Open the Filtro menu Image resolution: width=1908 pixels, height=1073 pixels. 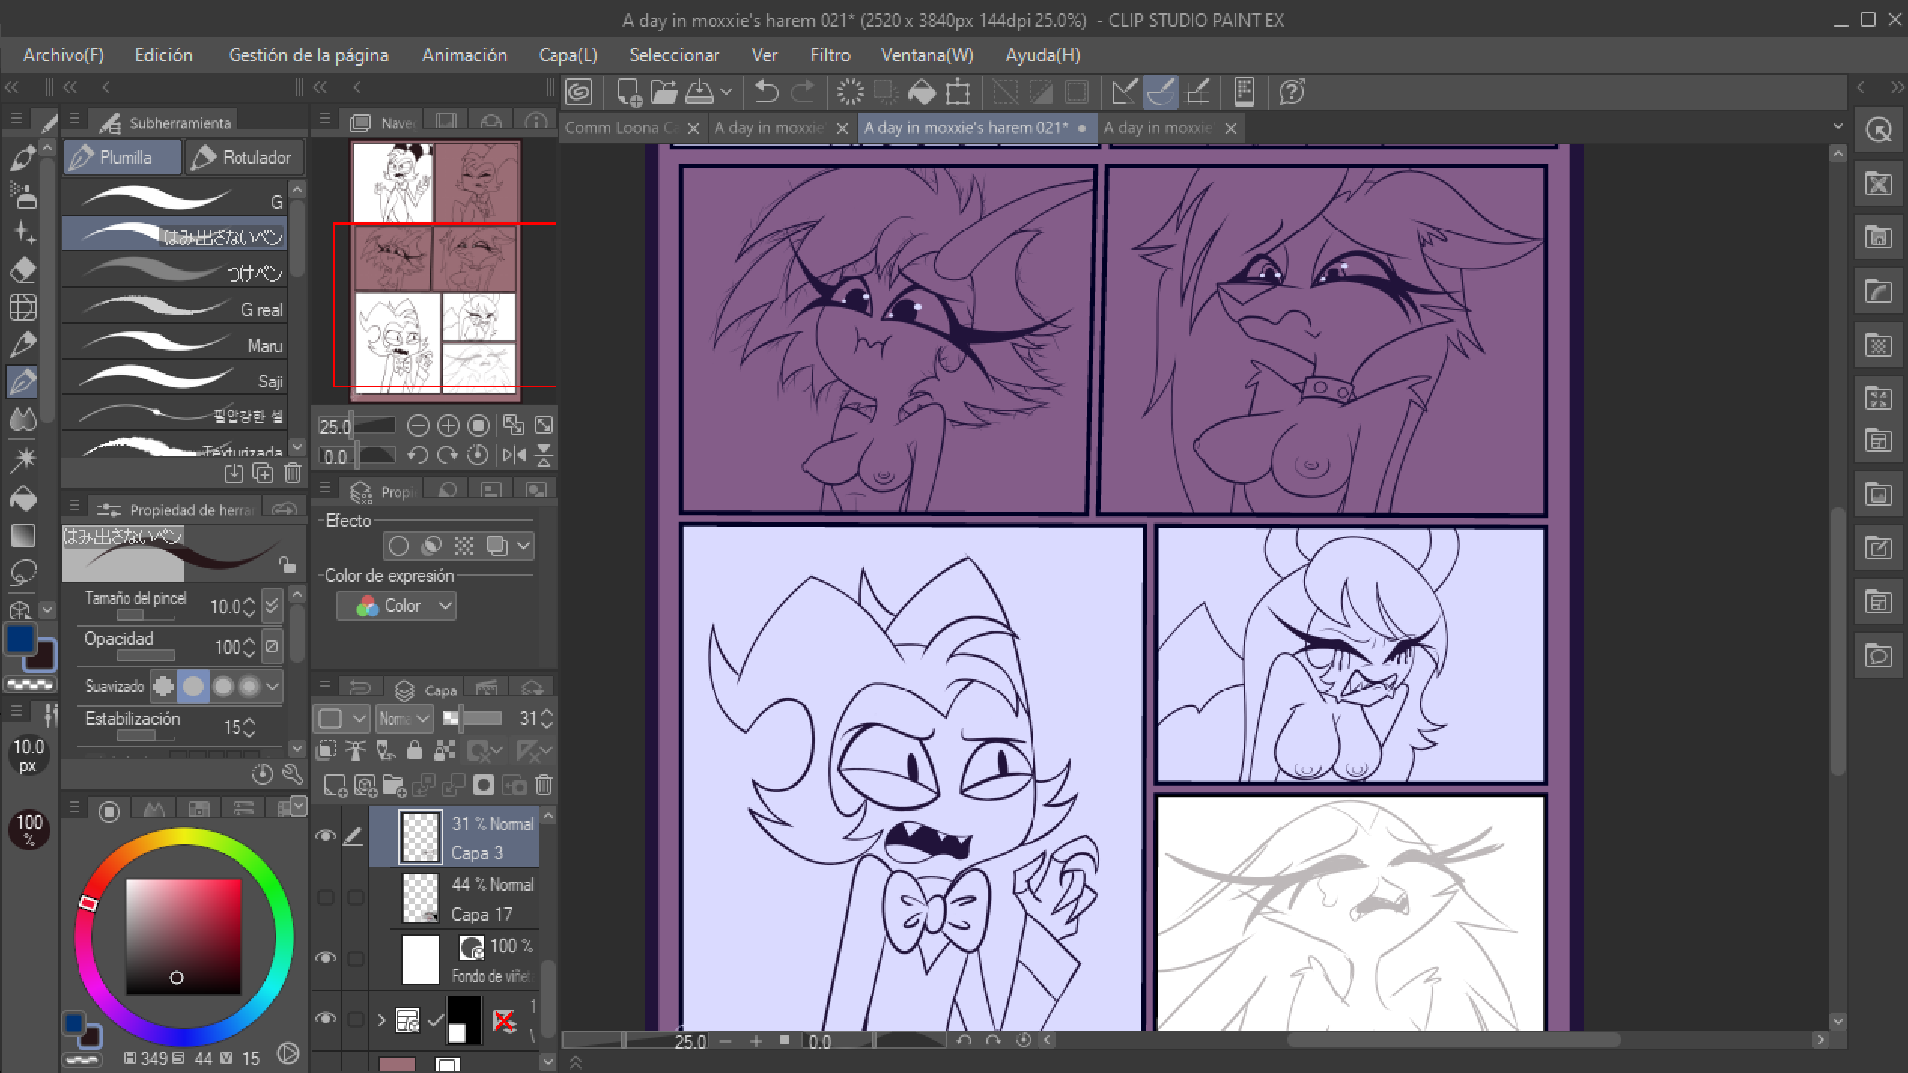830,55
